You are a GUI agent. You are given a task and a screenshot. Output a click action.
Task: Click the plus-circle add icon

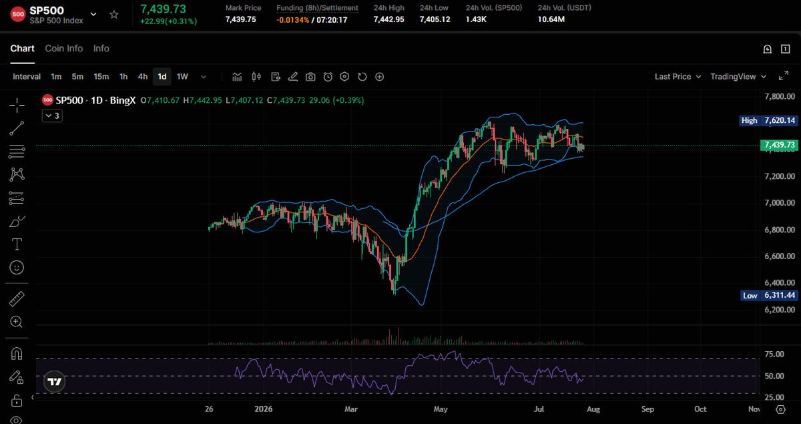[x=379, y=77]
